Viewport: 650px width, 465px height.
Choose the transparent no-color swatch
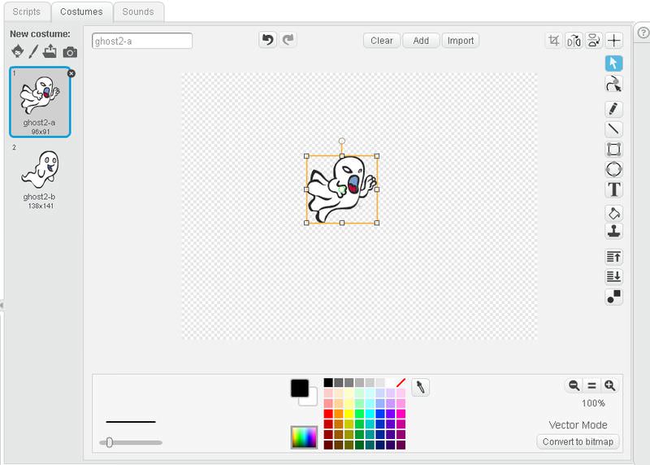pos(401,382)
